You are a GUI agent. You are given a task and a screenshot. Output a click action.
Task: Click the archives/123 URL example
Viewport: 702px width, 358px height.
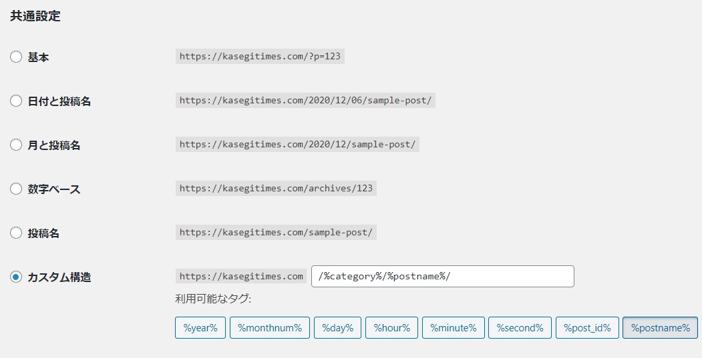[x=277, y=188]
